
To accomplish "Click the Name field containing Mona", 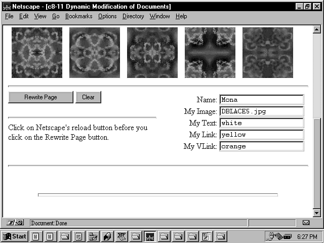I will coord(261,100).
